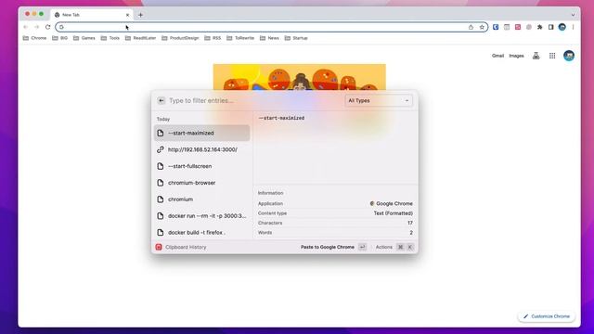Select the chromium clipboard entry
Screen dimensions: 594x334
tap(202, 199)
